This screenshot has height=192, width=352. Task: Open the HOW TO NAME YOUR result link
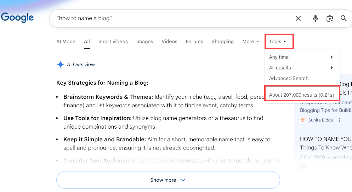click(325, 139)
